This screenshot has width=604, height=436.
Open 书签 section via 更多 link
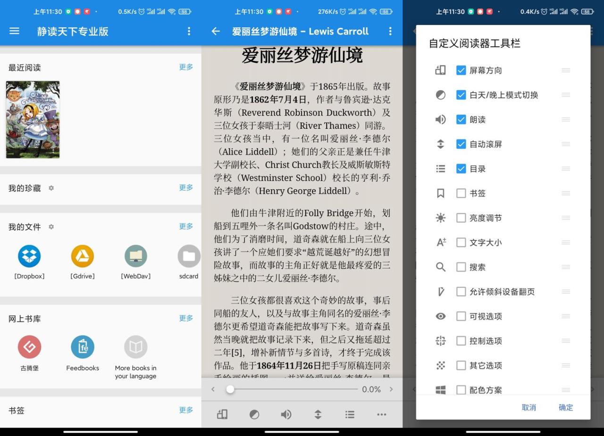pos(186,411)
